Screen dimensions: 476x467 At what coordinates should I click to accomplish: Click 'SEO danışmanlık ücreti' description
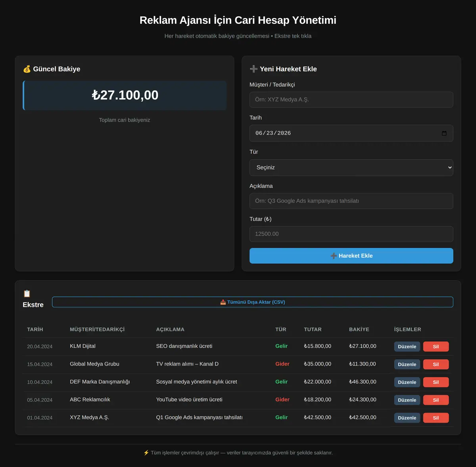click(x=184, y=346)
